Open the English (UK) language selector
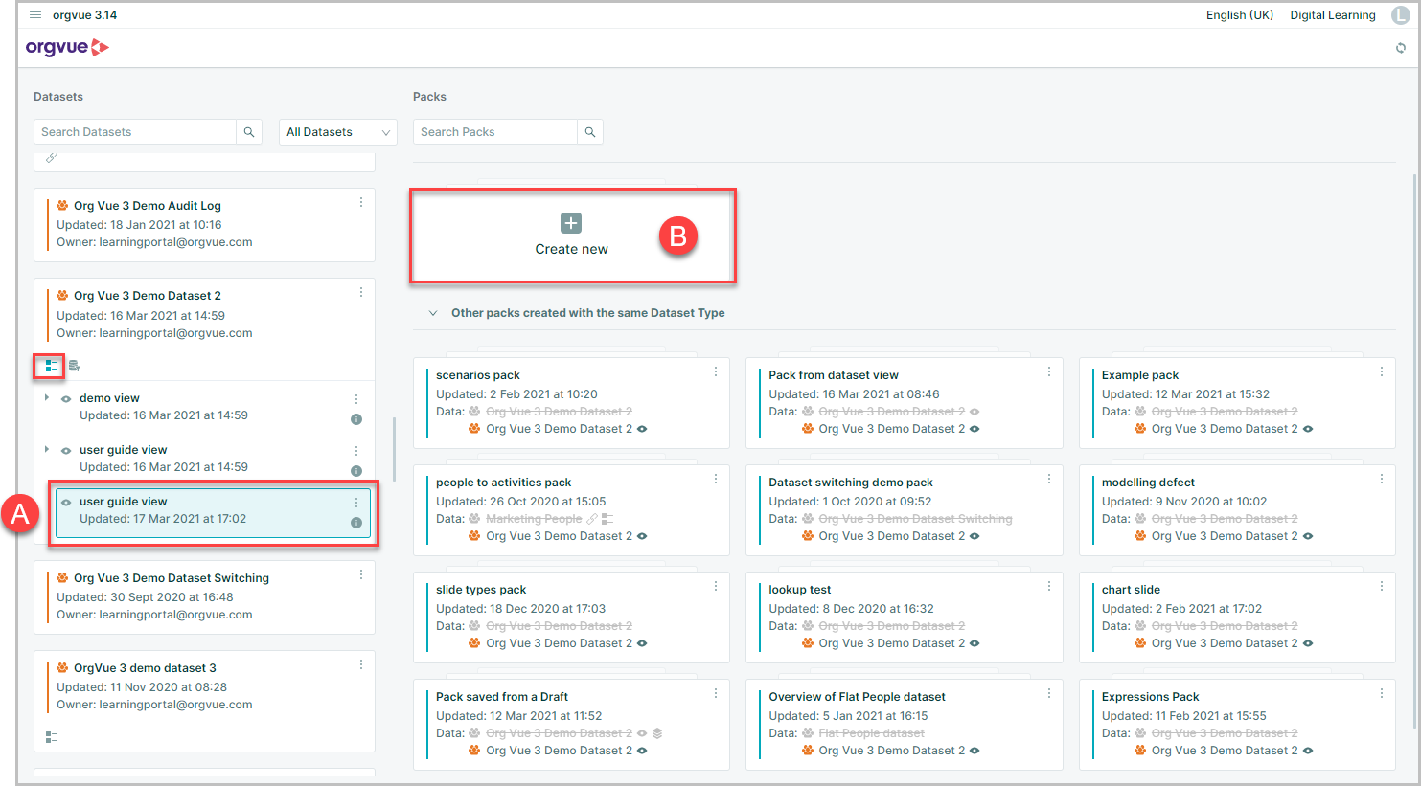1421x786 pixels. (1240, 15)
